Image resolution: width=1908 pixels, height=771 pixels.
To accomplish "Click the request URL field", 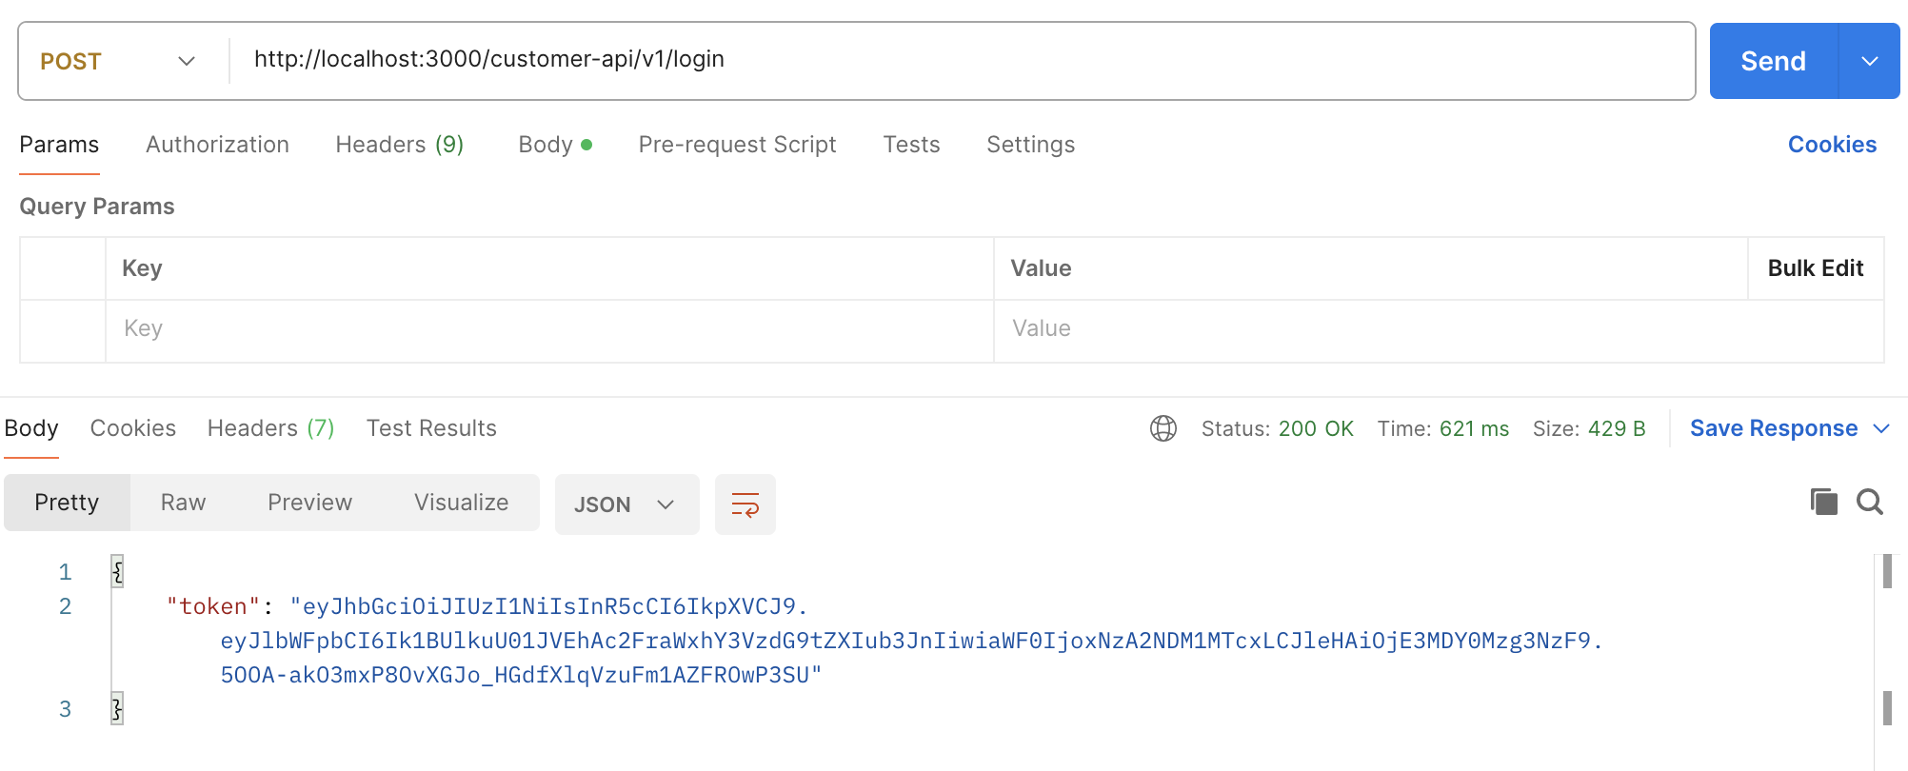I will point(962,60).
